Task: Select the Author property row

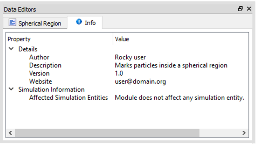Action: pyautogui.click(x=127, y=57)
